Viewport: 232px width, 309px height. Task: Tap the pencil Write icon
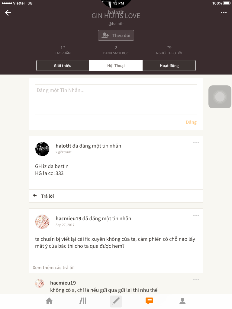click(x=116, y=301)
